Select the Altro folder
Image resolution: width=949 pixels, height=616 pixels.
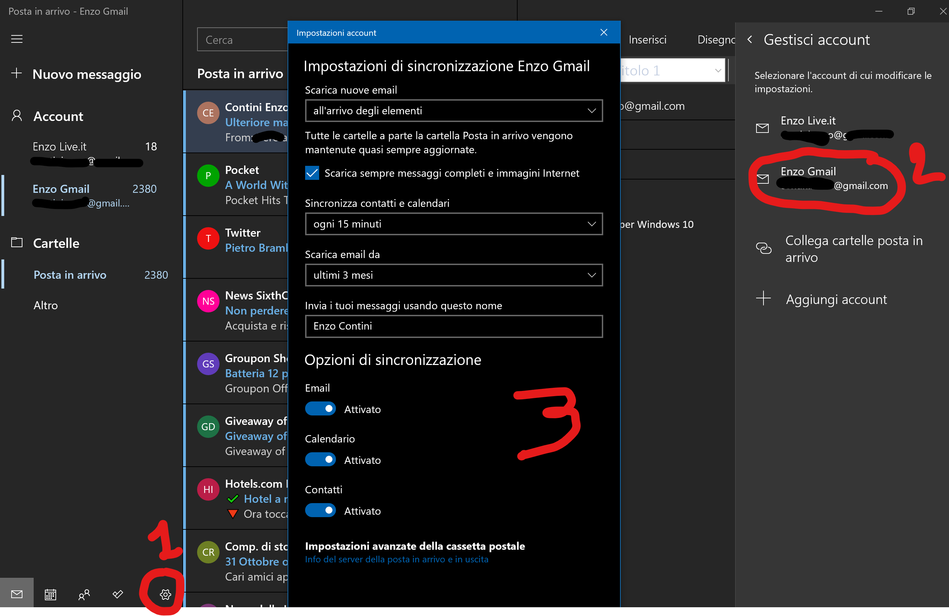tap(46, 305)
